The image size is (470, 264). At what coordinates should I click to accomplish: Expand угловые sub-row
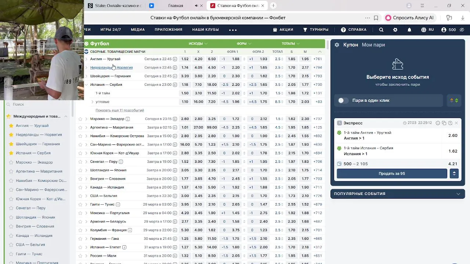tap(92, 102)
